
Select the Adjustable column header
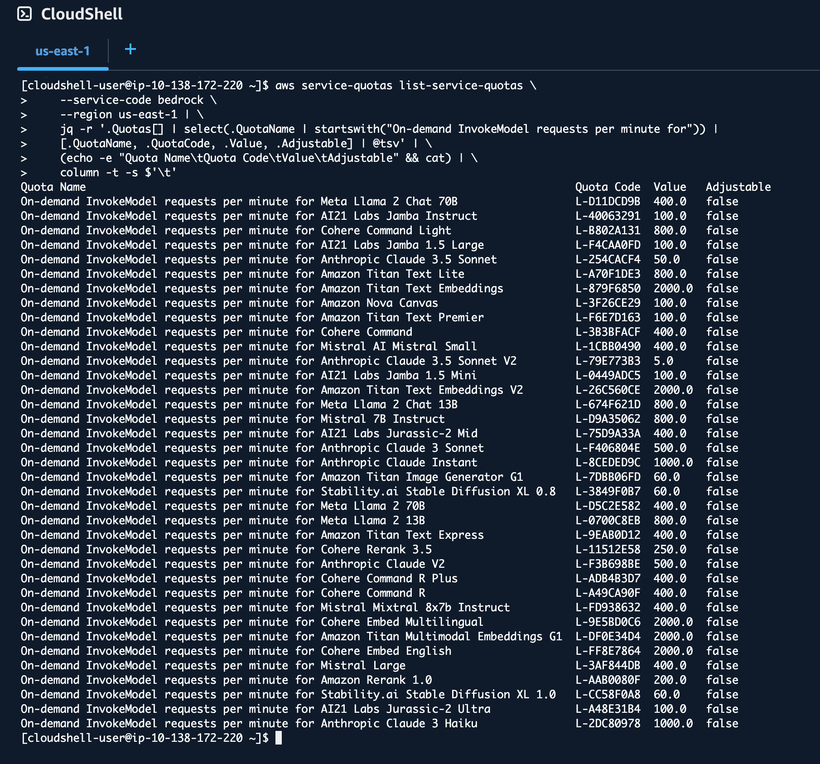pyautogui.click(x=738, y=187)
